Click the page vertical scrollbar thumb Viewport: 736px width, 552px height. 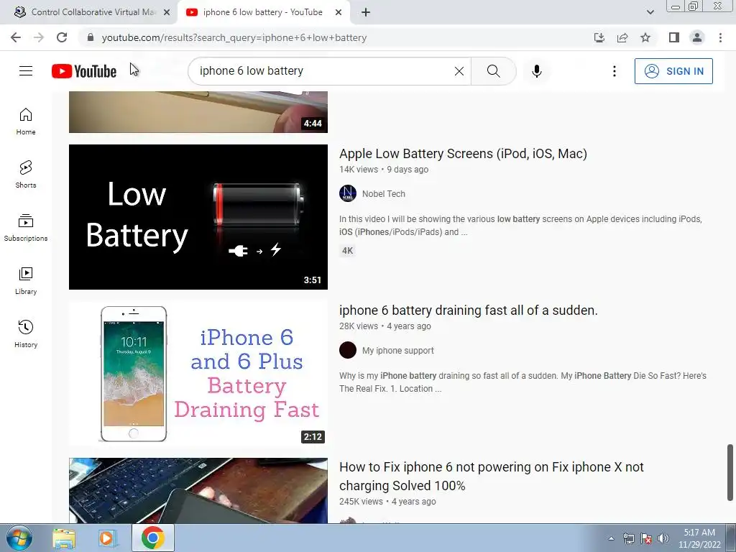pos(730,471)
